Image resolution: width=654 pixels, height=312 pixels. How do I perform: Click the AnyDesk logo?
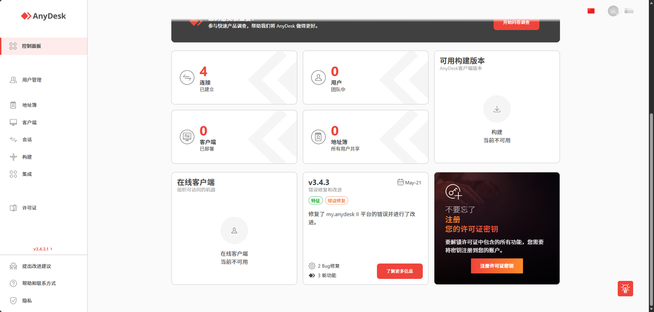tap(43, 16)
